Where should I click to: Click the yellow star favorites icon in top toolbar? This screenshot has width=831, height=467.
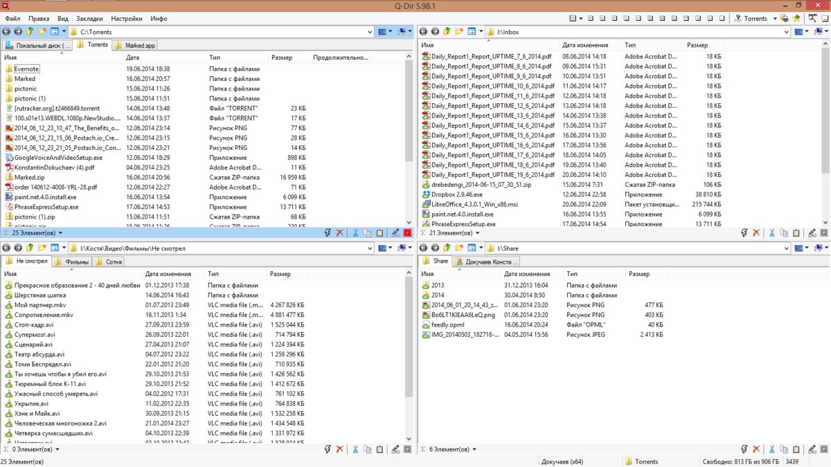[796, 18]
